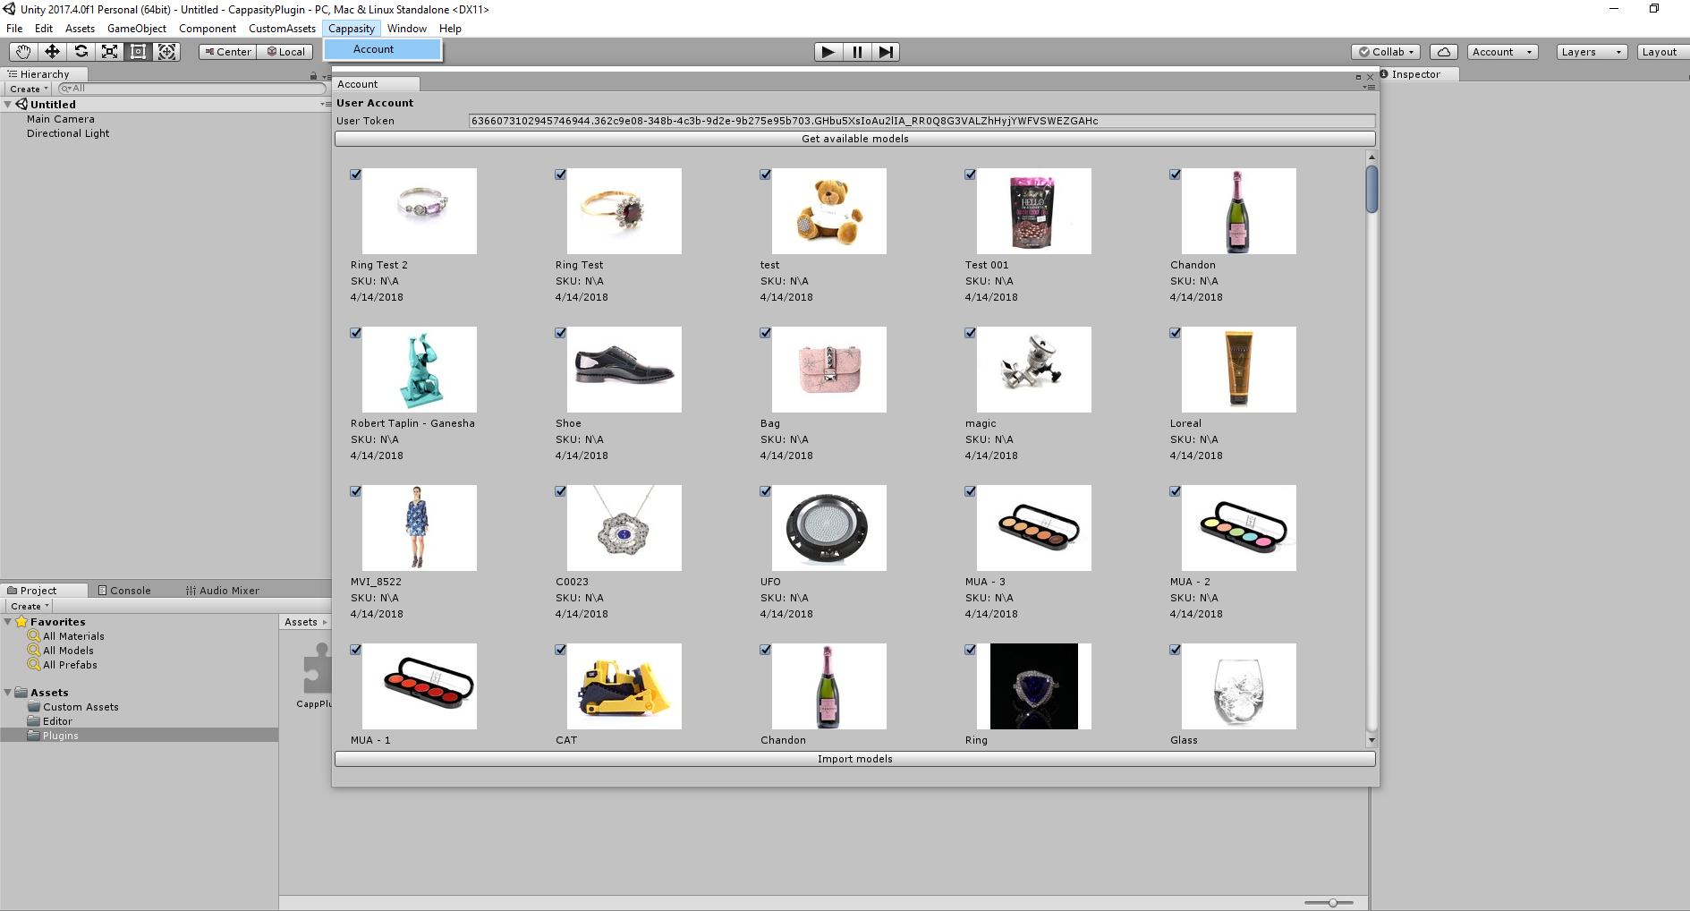Open the Collab dropdown
Viewport: 1690px width, 911px height.
tap(1386, 52)
